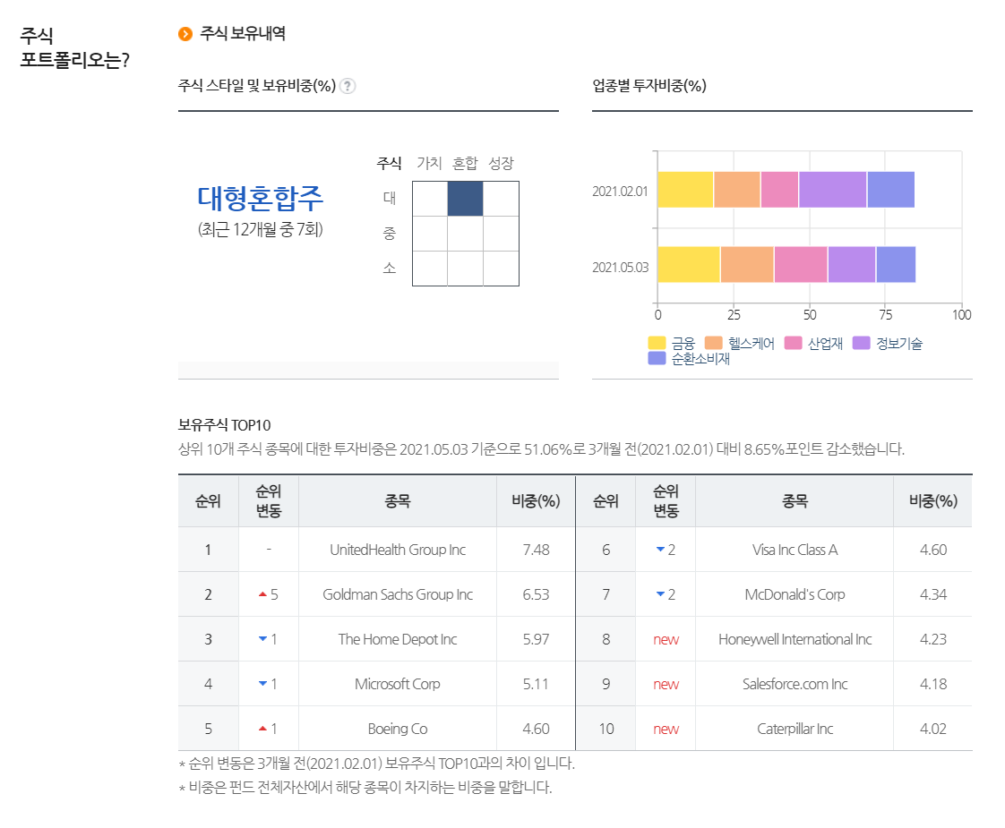Click the highlighted large-blend style box cell

(x=465, y=199)
